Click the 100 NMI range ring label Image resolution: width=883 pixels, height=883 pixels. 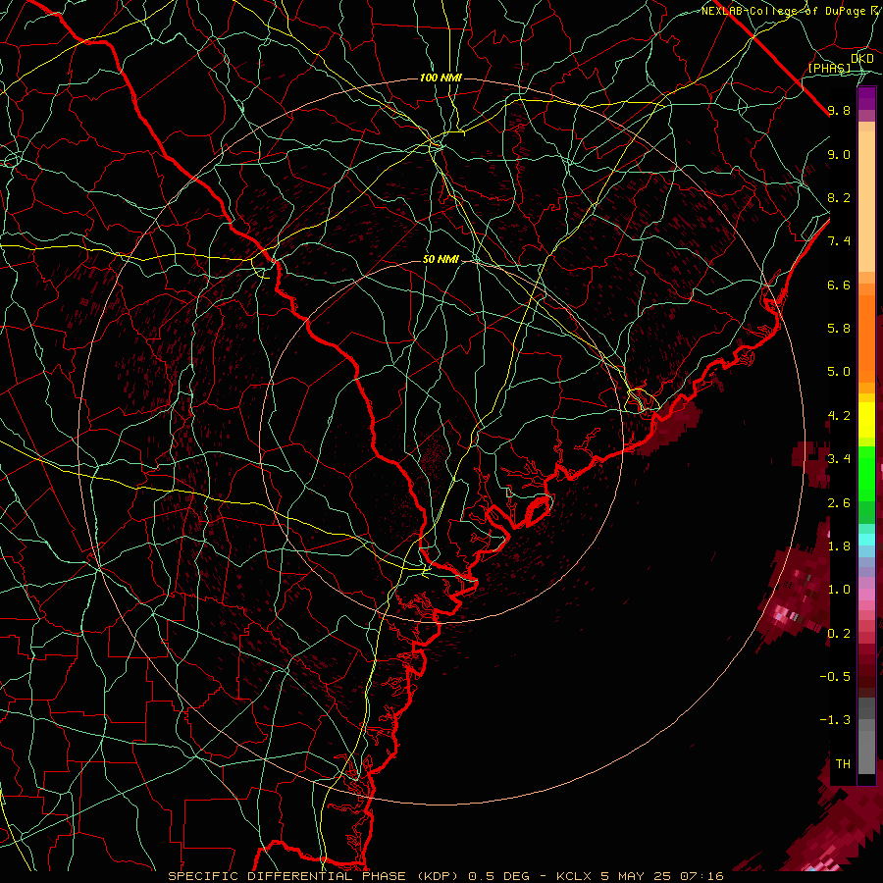(x=441, y=78)
